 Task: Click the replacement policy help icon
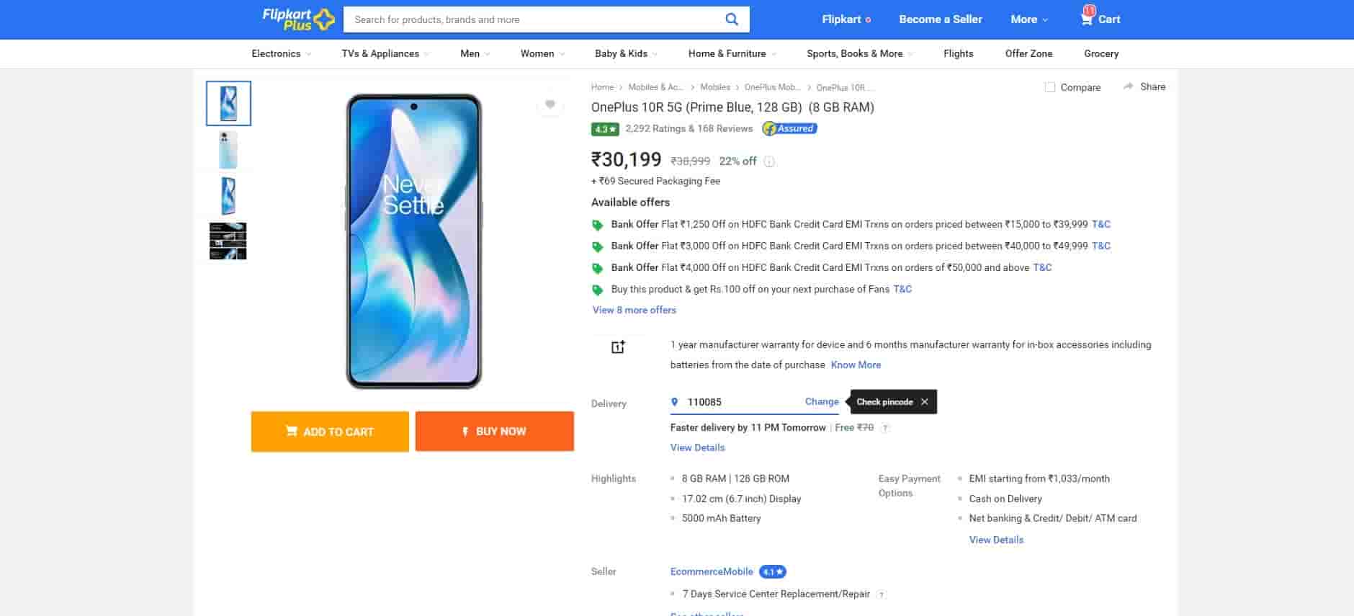(882, 594)
